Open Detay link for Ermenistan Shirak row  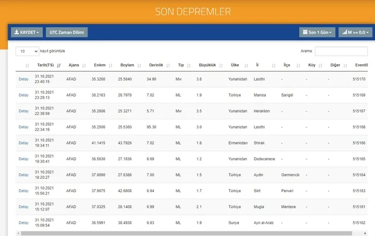24,143
